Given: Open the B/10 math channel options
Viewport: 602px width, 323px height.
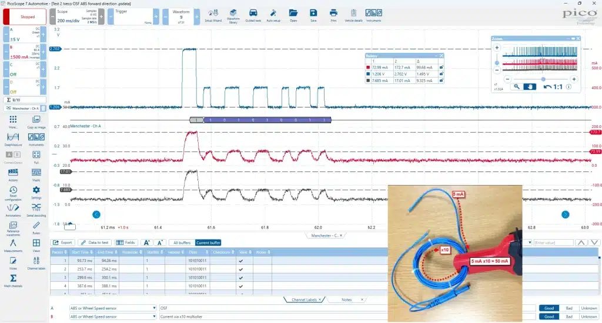Looking at the screenshot, I should [25, 100].
